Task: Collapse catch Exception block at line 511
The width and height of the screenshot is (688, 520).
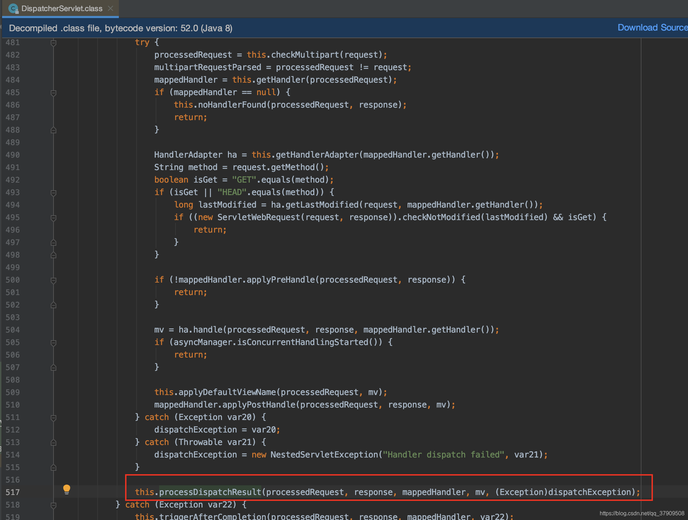Action: click(x=54, y=418)
